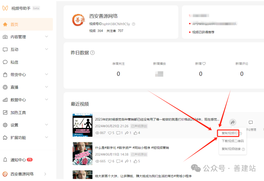Click the 直播 live target icon

coord(5,87)
